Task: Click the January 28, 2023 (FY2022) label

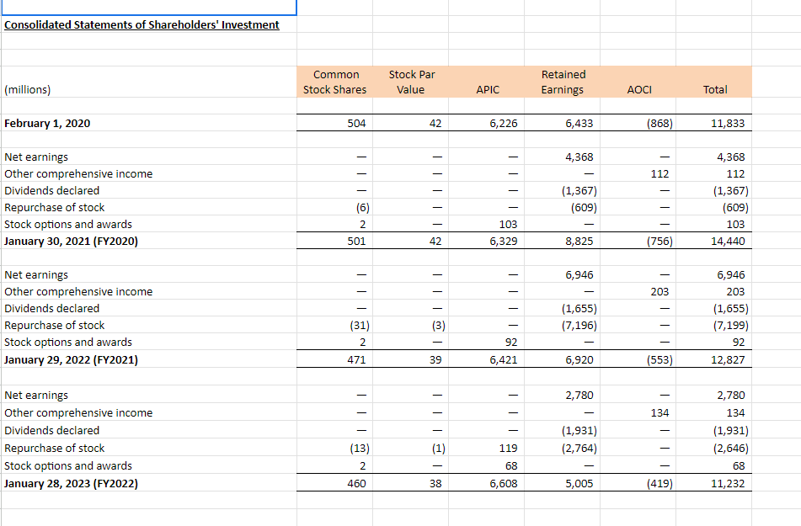Action: coord(71,483)
